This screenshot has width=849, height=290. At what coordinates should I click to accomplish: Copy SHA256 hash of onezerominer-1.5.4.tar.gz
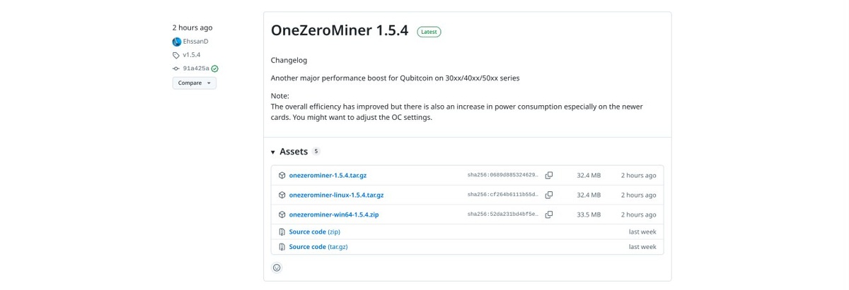(x=548, y=175)
